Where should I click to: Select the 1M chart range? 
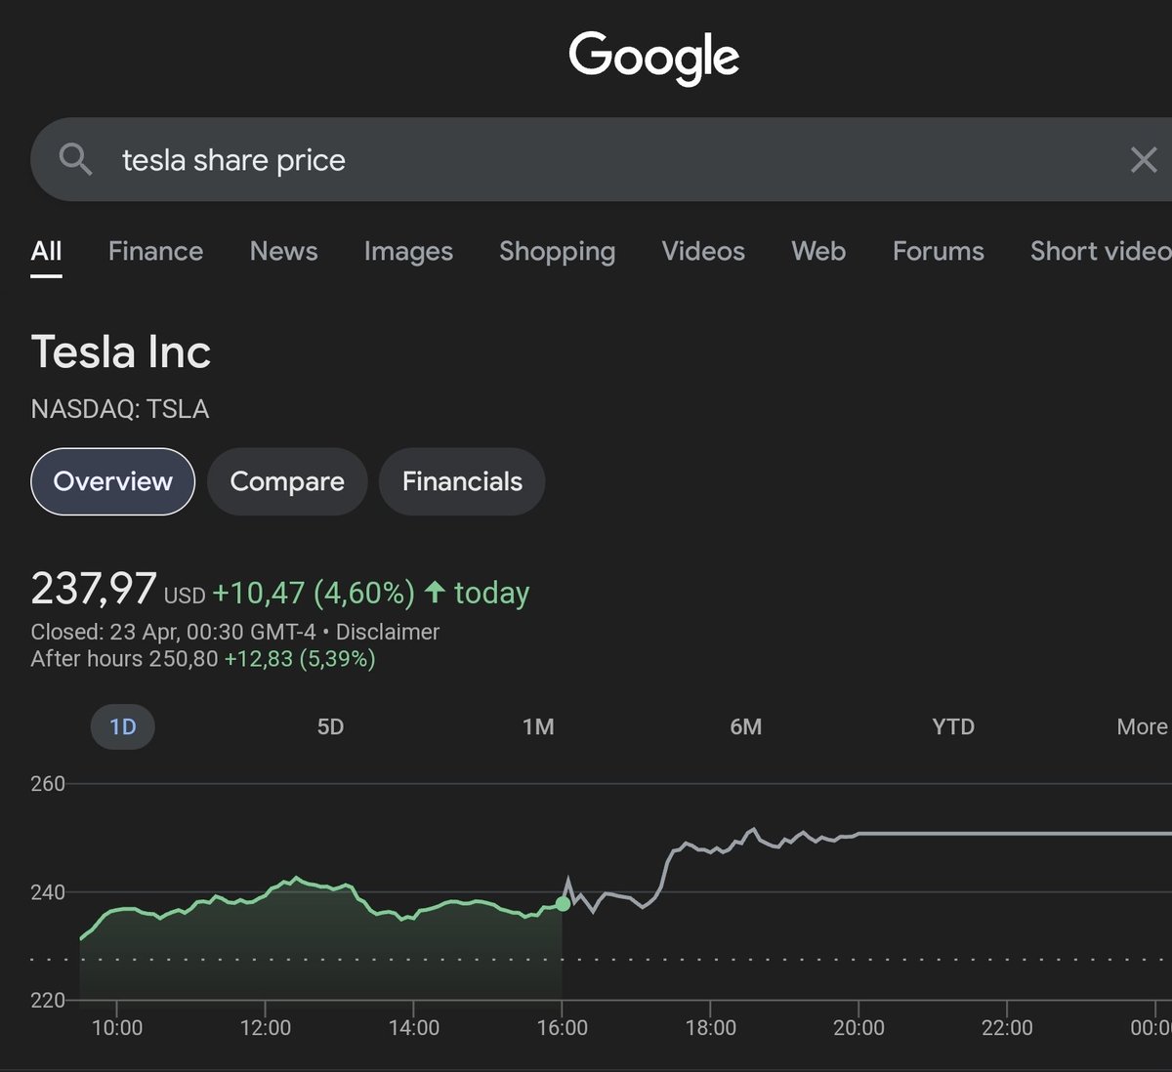[x=538, y=726]
